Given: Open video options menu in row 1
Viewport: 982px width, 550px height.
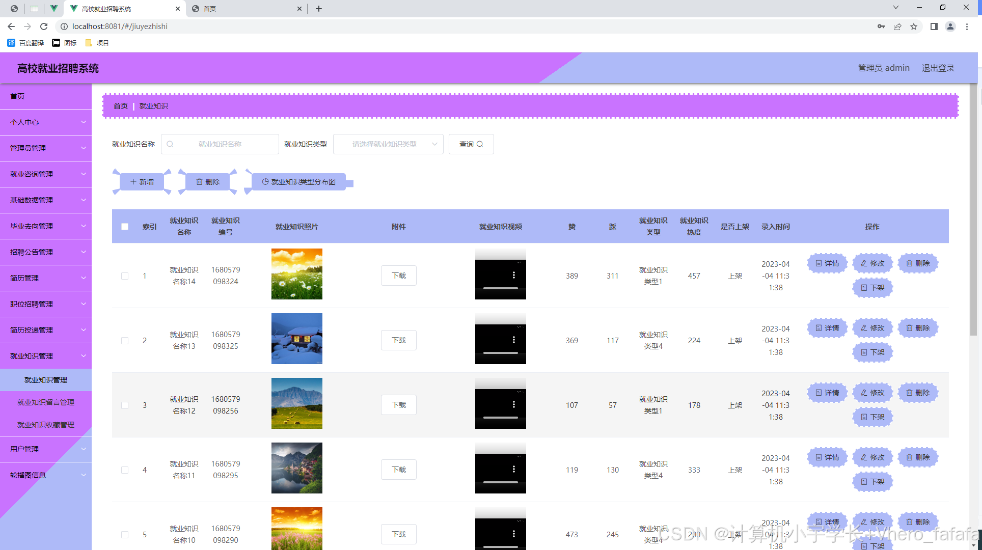Looking at the screenshot, I should (513, 275).
